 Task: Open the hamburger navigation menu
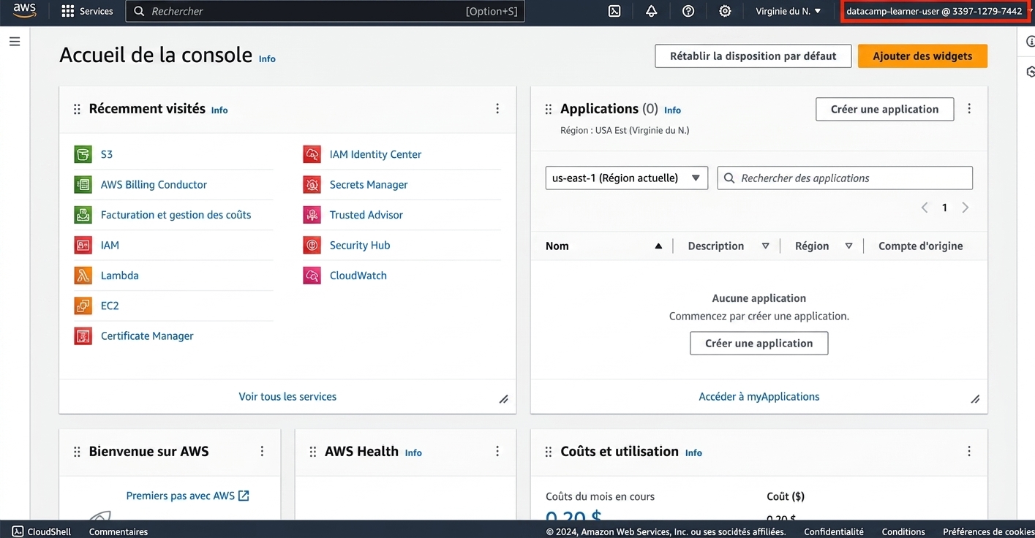(x=15, y=42)
